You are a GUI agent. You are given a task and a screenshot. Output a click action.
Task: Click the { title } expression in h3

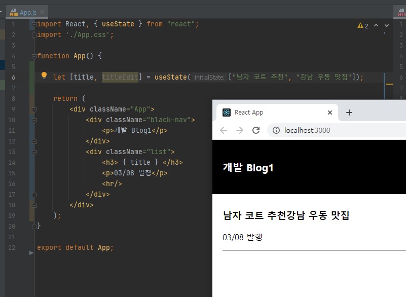point(140,162)
